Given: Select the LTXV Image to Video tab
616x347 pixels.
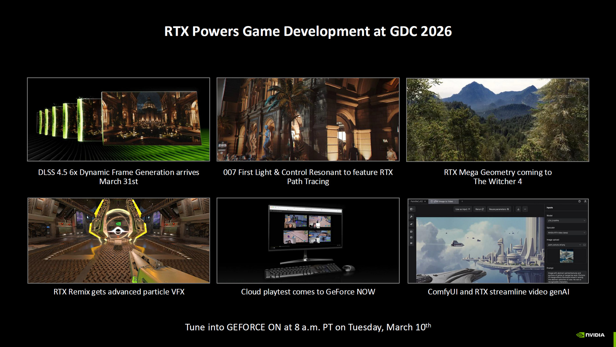Looking at the screenshot, I should (443, 201).
